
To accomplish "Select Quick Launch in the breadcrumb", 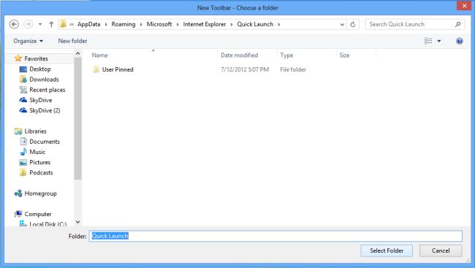I will point(255,24).
